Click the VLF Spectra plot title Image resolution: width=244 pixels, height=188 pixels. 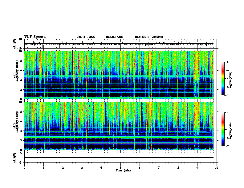click(35, 37)
